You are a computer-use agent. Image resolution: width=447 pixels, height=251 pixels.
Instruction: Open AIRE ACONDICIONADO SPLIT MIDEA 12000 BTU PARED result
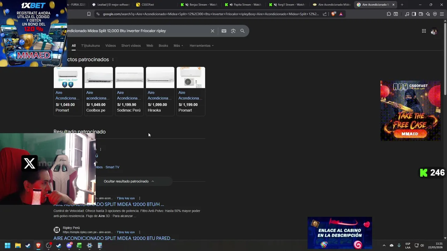[114, 238]
